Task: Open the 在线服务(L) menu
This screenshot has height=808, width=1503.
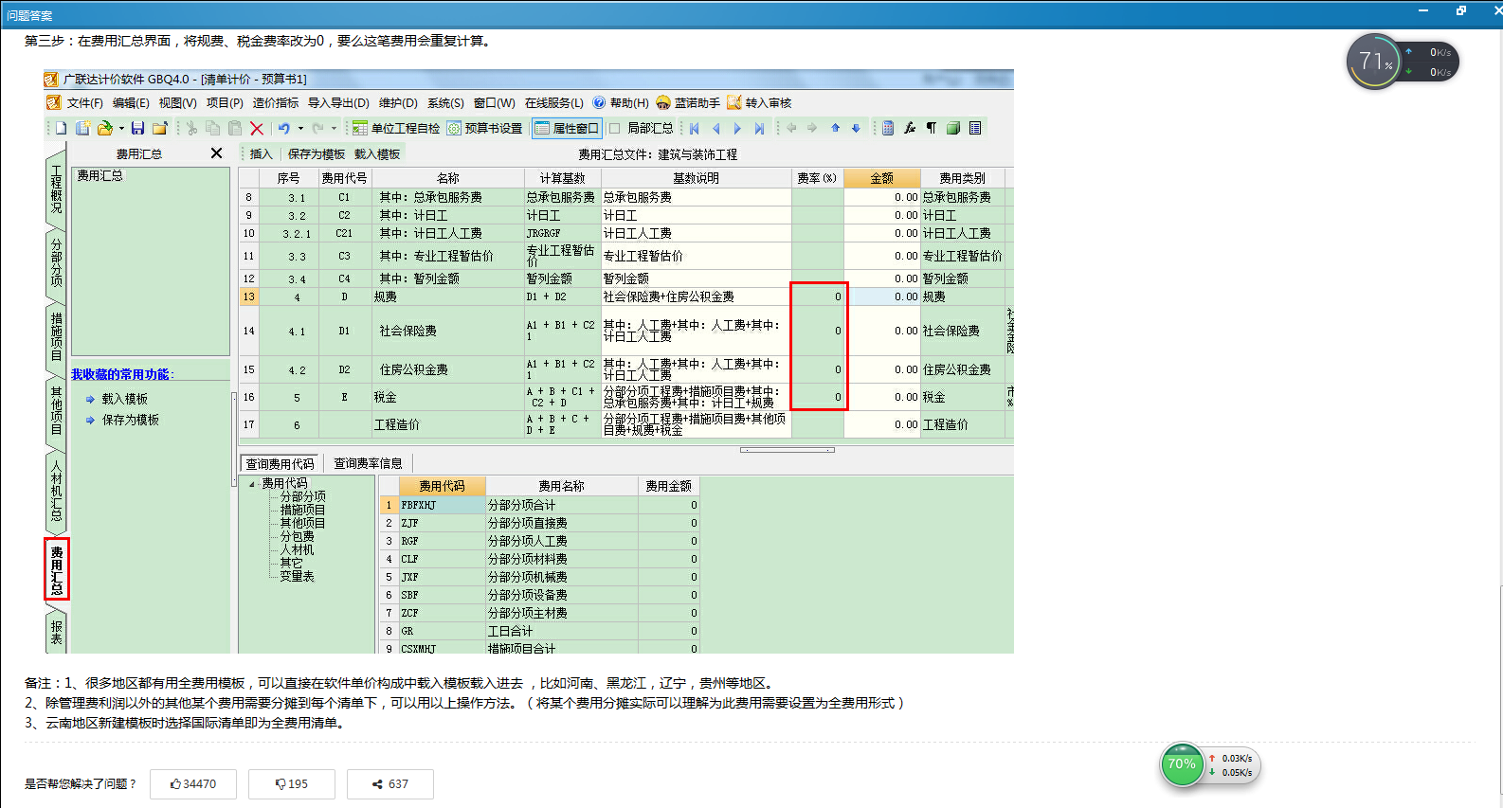Action: click(554, 102)
